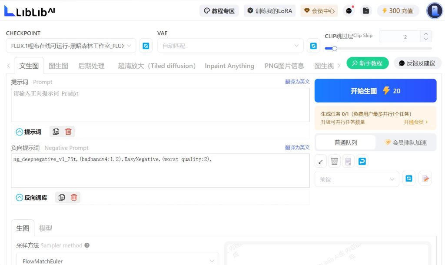Screen dimensions: 445x265
Task: Copy the negative prompt text
Action: click(62, 198)
